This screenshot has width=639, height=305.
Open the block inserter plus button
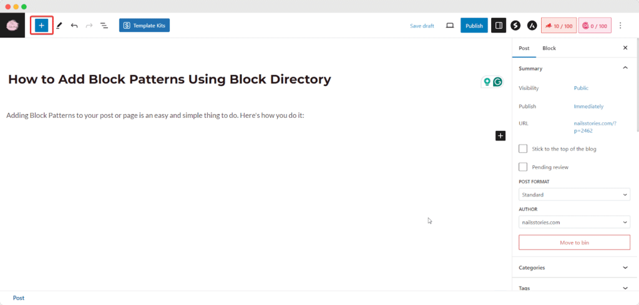(x=42, y=25)
